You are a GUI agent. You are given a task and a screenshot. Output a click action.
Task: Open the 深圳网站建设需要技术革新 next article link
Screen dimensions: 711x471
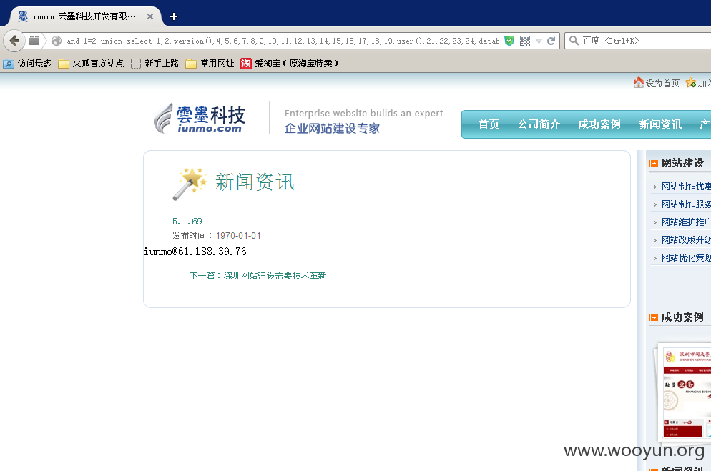275,276
